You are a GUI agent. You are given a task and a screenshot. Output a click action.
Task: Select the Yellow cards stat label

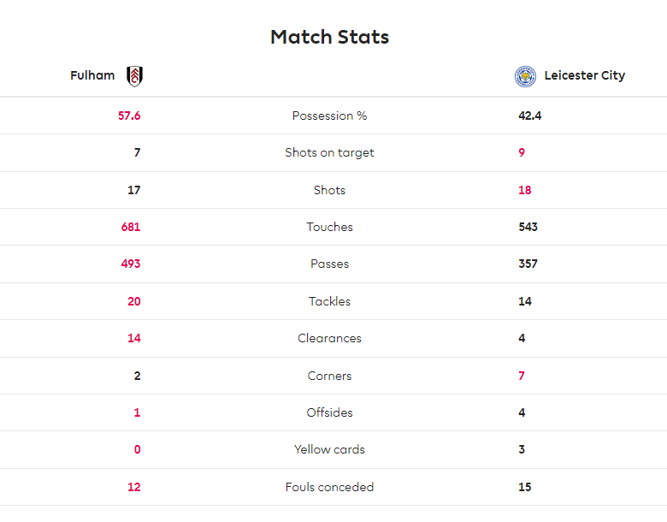(330, 449)
